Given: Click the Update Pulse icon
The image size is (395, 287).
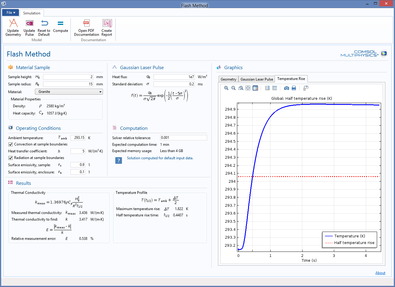Looking at the screenshot, I should (30, 23).
